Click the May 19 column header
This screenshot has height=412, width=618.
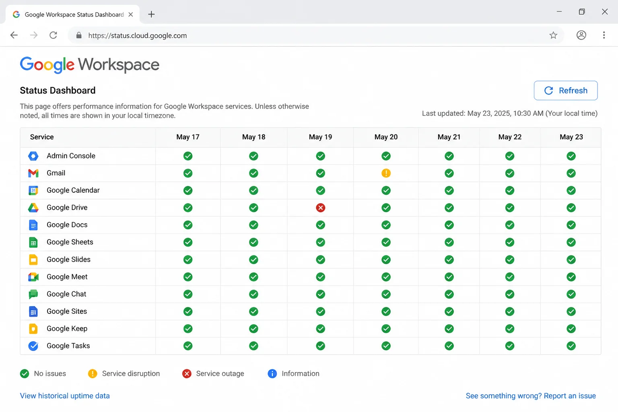(321, 137)
